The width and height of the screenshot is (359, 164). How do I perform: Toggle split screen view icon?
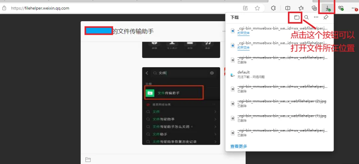click(x=288, y=8)
